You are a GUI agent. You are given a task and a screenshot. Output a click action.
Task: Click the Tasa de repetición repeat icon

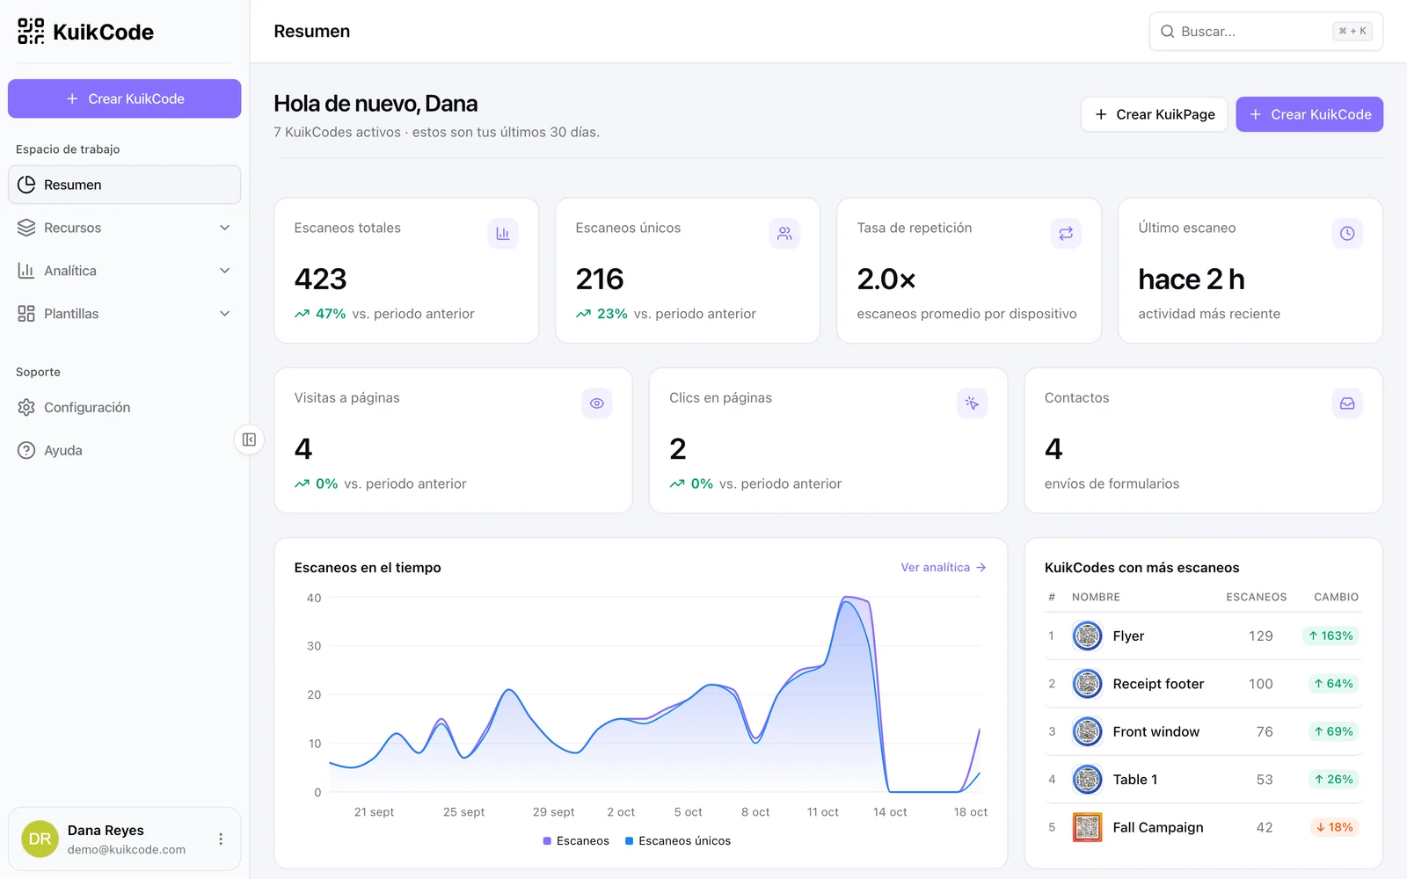click(x=1066, y=234)
